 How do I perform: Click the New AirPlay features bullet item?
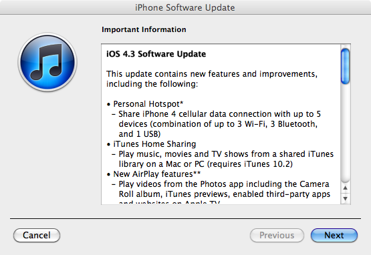pyautogui.click(x=154, y=174)
